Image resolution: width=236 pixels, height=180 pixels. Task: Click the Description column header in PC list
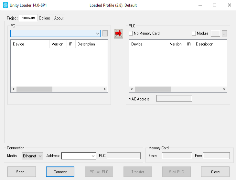(x=91, y=44)
